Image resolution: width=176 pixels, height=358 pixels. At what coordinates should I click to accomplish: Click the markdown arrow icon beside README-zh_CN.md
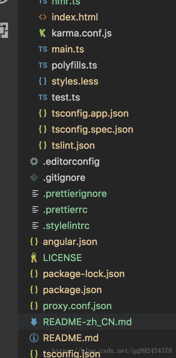34,322
